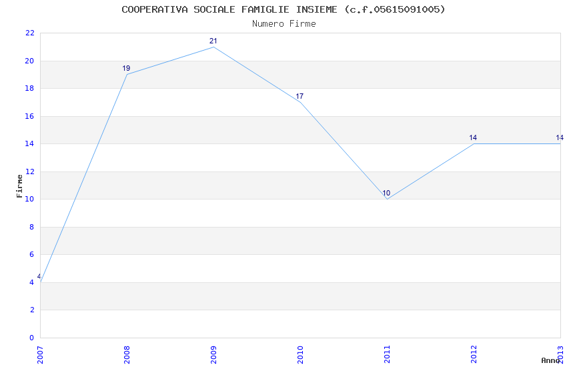Select the 2012 x-axis year label

[x=474, y=354]
